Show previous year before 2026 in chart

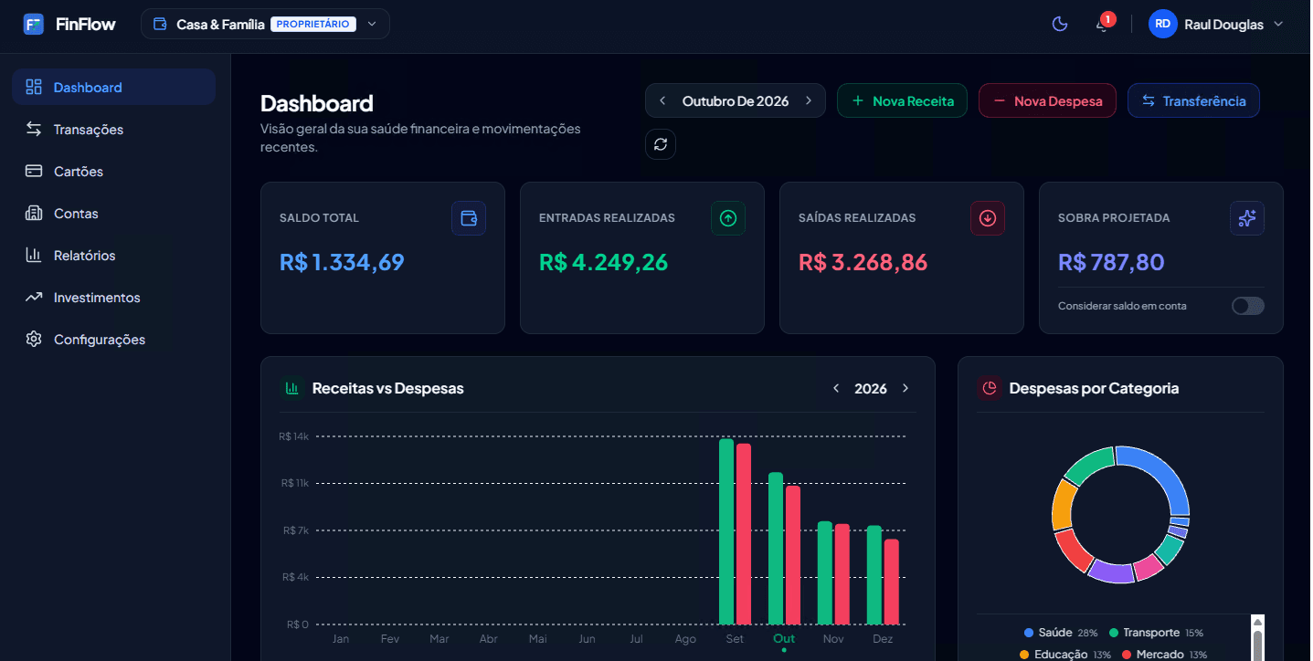pos(836,388)
